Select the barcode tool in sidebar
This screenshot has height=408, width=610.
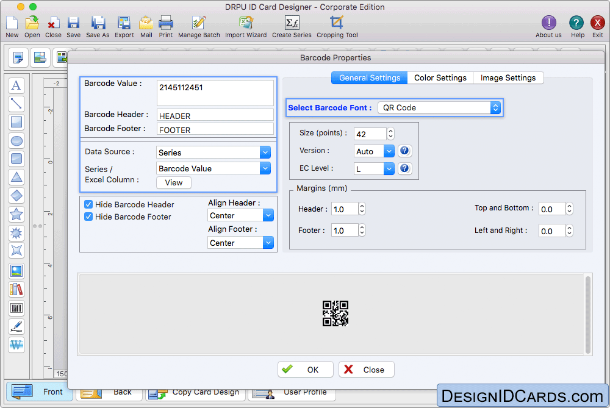tap(16, 309)
